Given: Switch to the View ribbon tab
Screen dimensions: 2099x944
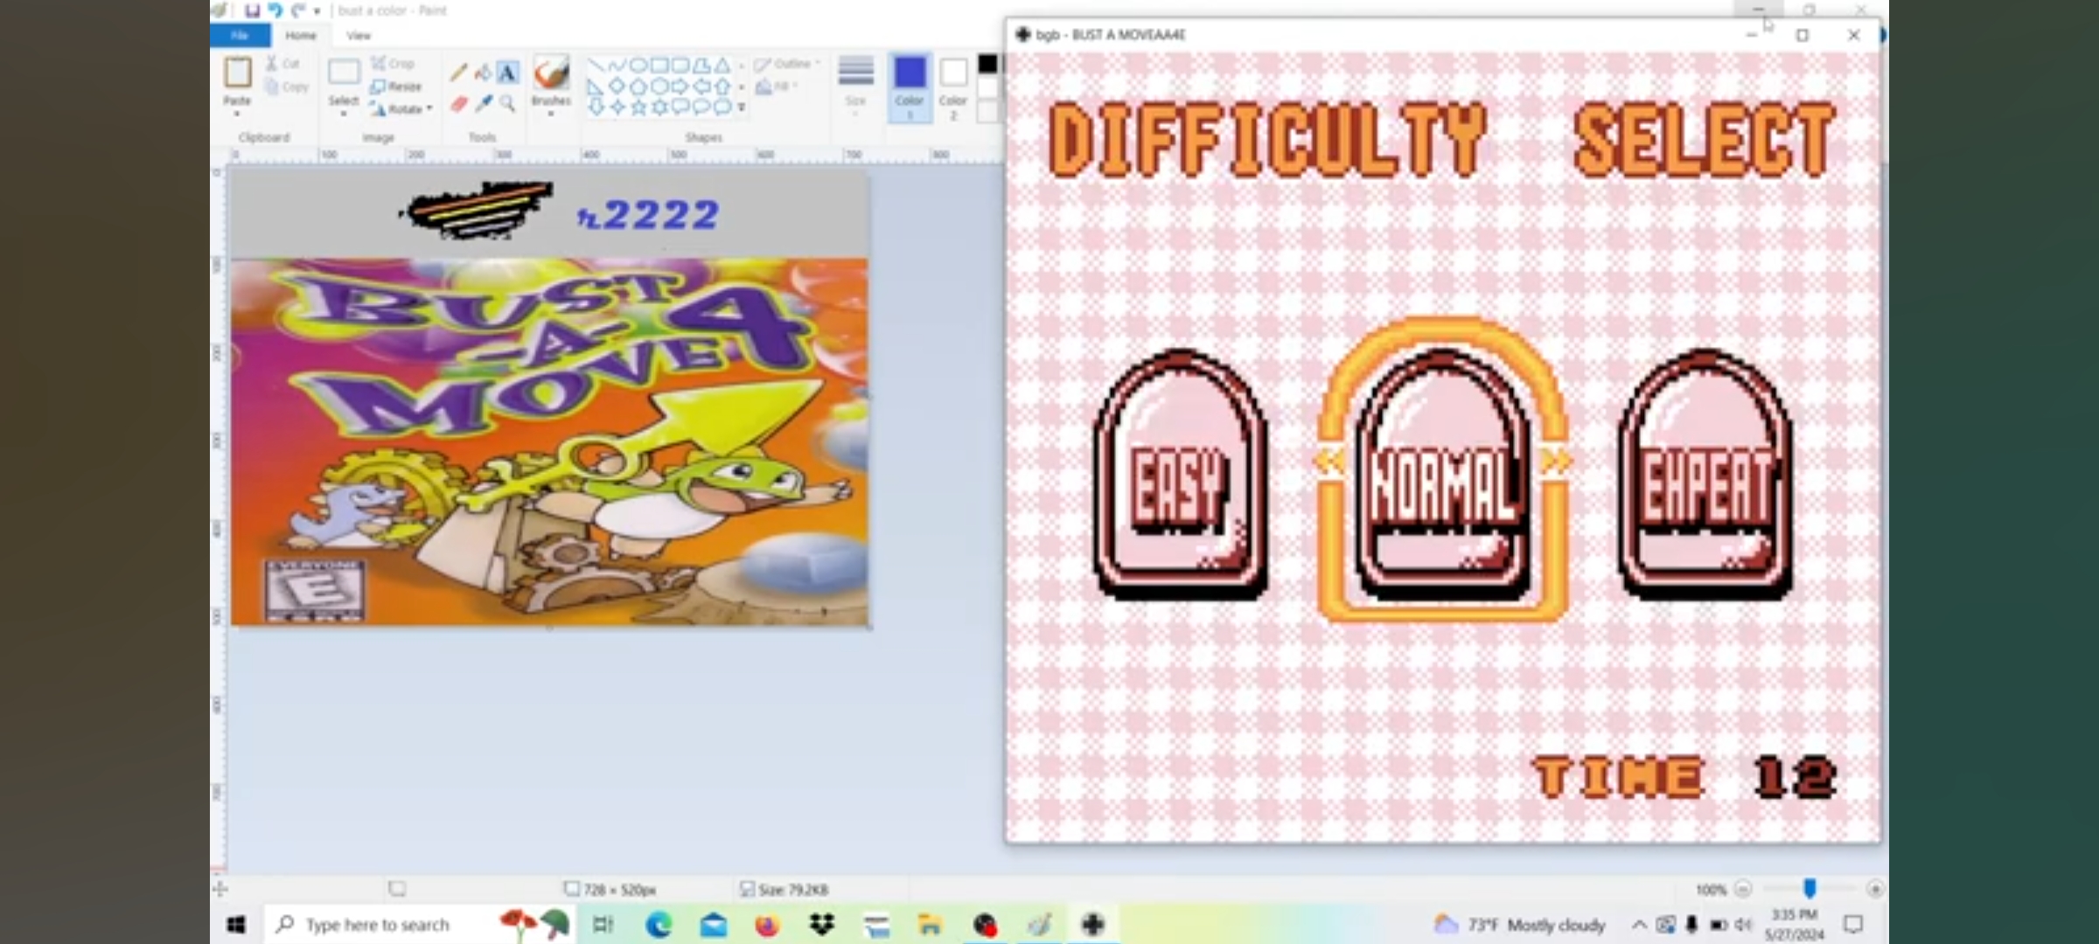Looking at the screenshot, I should tap(359, 36).
